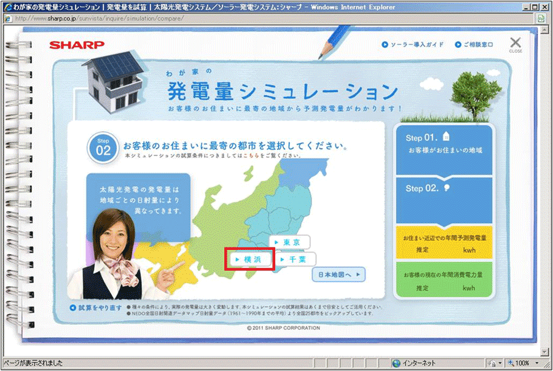Maximize the Internet Explorer window
The width and height of the screenshot is (553, 371).
pyautogui.click(x=535, y=7)
